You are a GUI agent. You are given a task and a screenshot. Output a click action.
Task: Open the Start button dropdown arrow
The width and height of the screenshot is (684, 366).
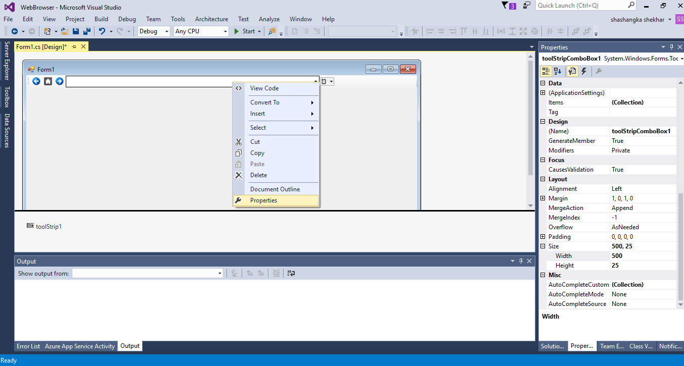point(259,31)
